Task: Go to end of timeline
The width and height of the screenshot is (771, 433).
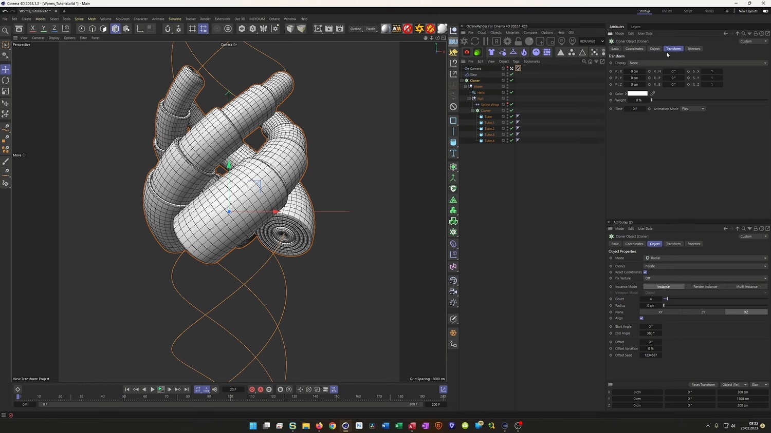Action: 187,389
